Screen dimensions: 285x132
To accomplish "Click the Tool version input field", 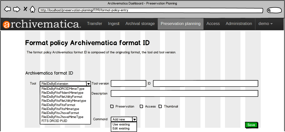I will 128,84.
